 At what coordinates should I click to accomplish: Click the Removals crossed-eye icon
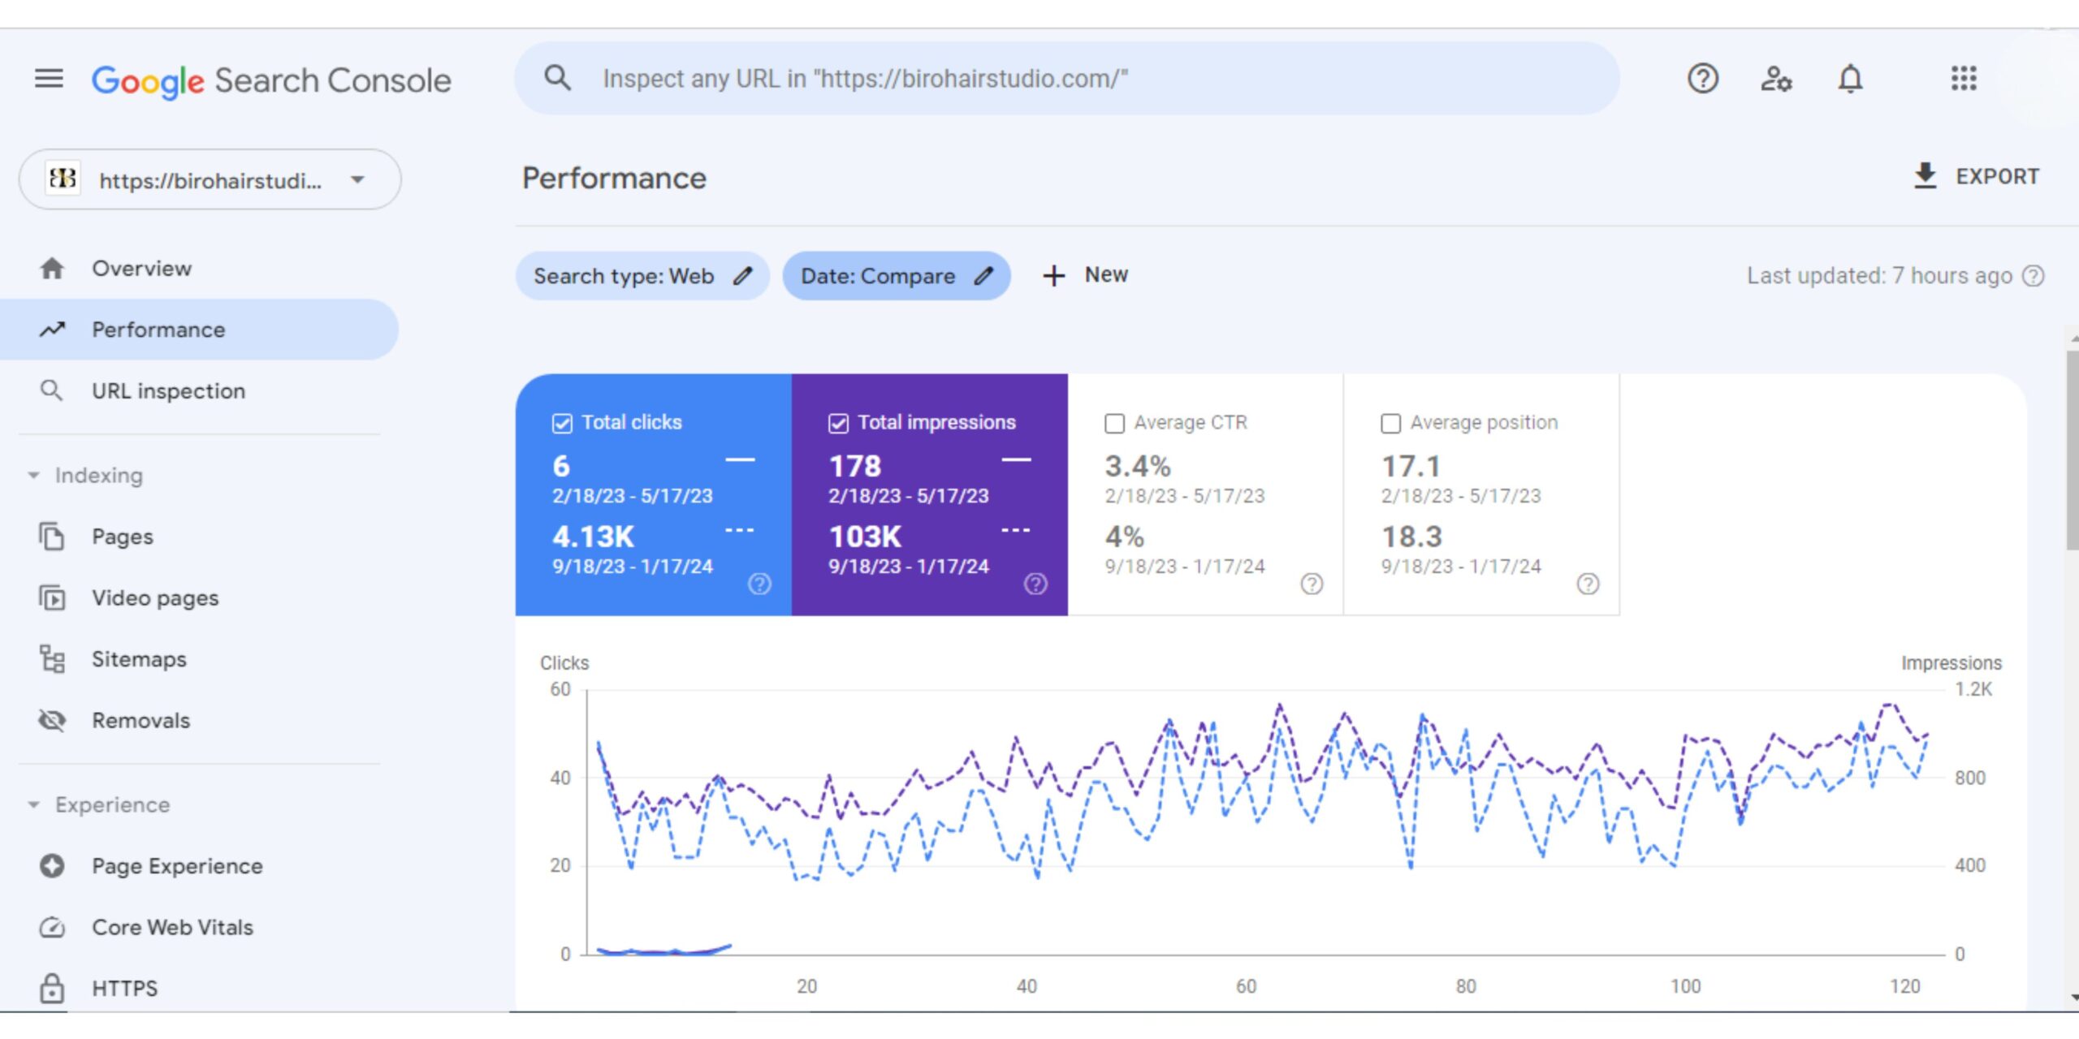click(52, 720)
